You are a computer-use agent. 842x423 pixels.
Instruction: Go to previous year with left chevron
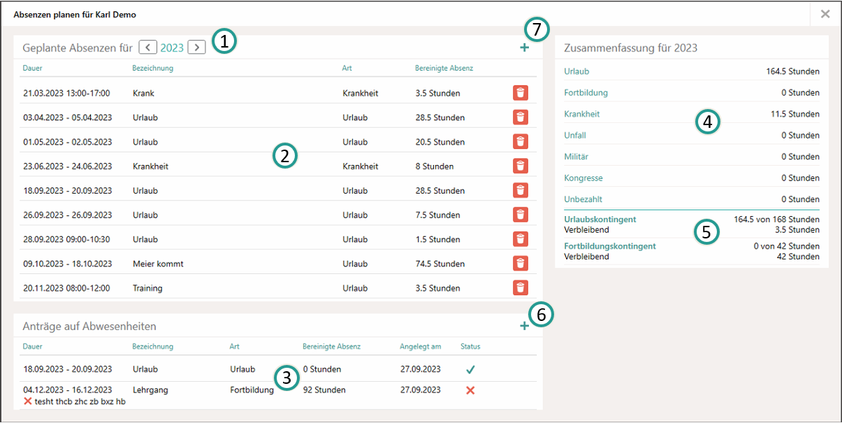click(147, 48)
